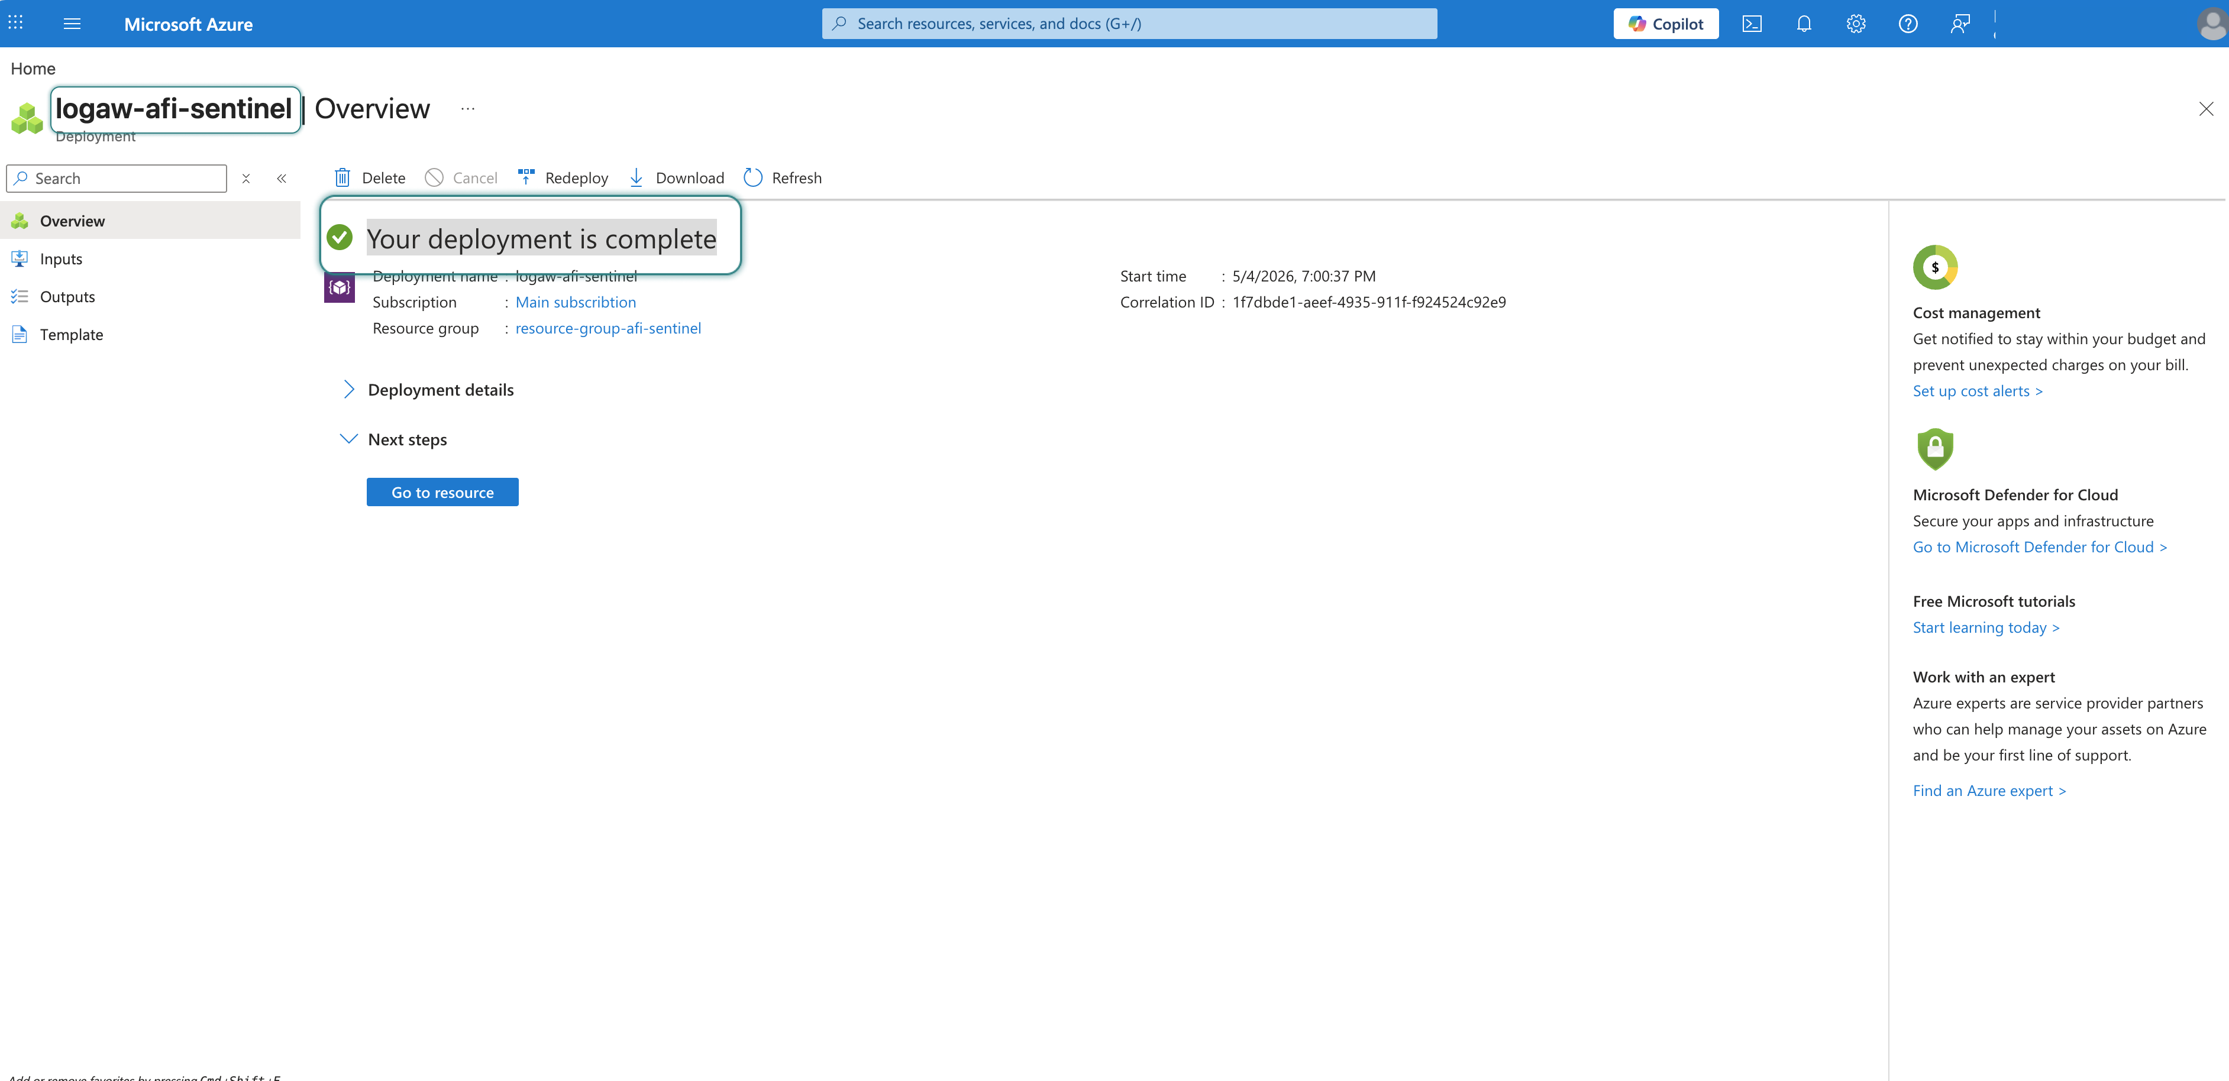Open Set up cost alerts link
The height and width of the screenshot is (1081, 2229).
coord(1977,391)
